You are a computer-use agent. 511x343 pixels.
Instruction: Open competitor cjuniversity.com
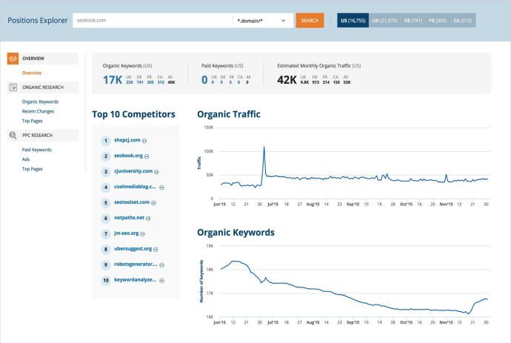tap(133, 171)
